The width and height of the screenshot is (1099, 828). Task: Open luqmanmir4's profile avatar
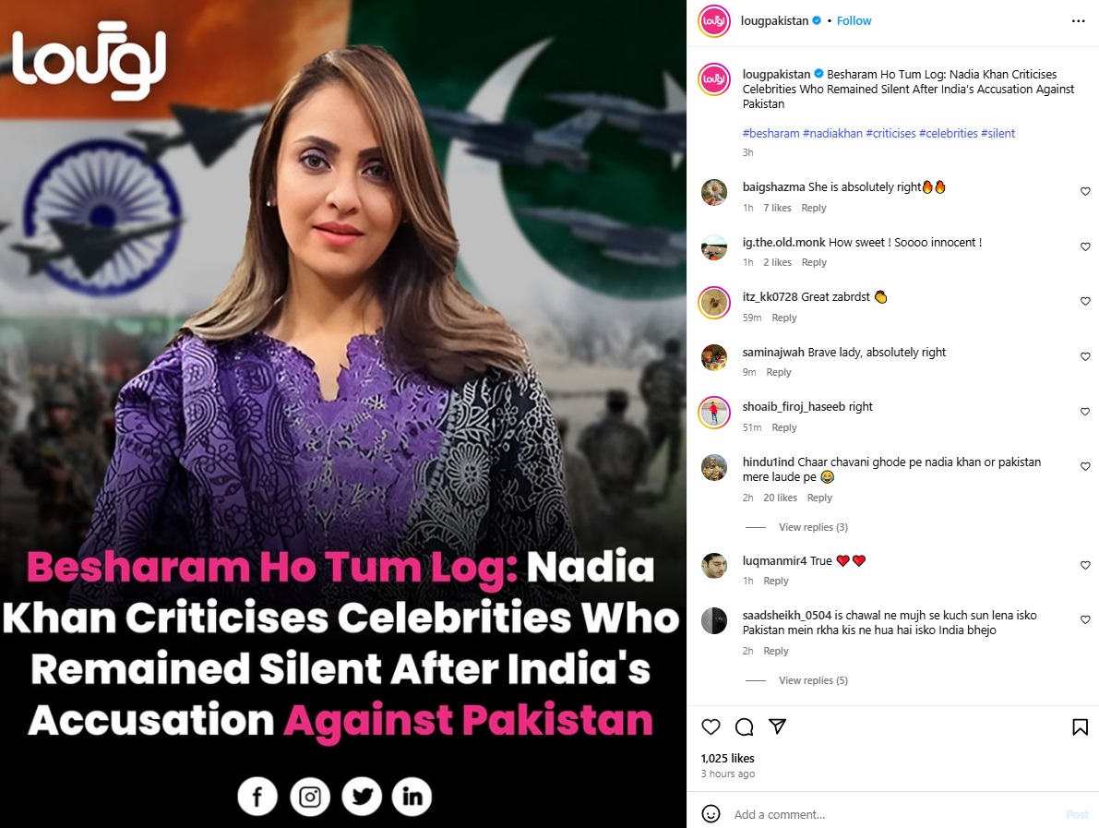(714, 565)
